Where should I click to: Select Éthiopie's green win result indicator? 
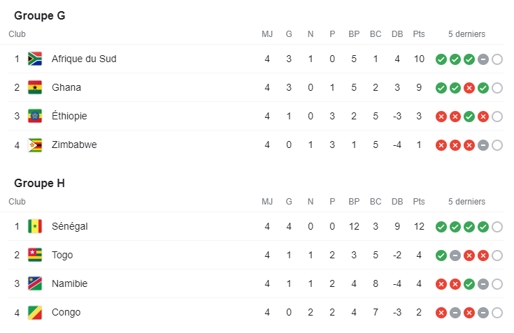469,117
